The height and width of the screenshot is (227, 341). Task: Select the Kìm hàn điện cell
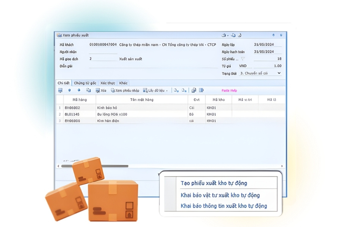pos(142,121)
